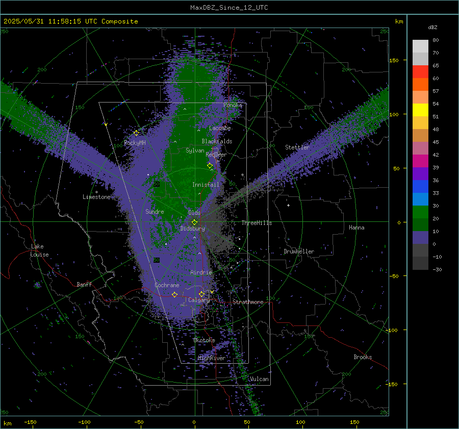Pick the 65–70 dBZ gray swatch

(420, 59)
